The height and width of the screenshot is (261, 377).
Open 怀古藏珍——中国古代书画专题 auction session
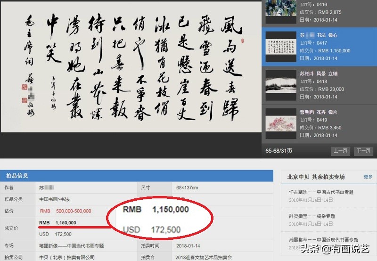pyautogui.click(x=321, y=192)
